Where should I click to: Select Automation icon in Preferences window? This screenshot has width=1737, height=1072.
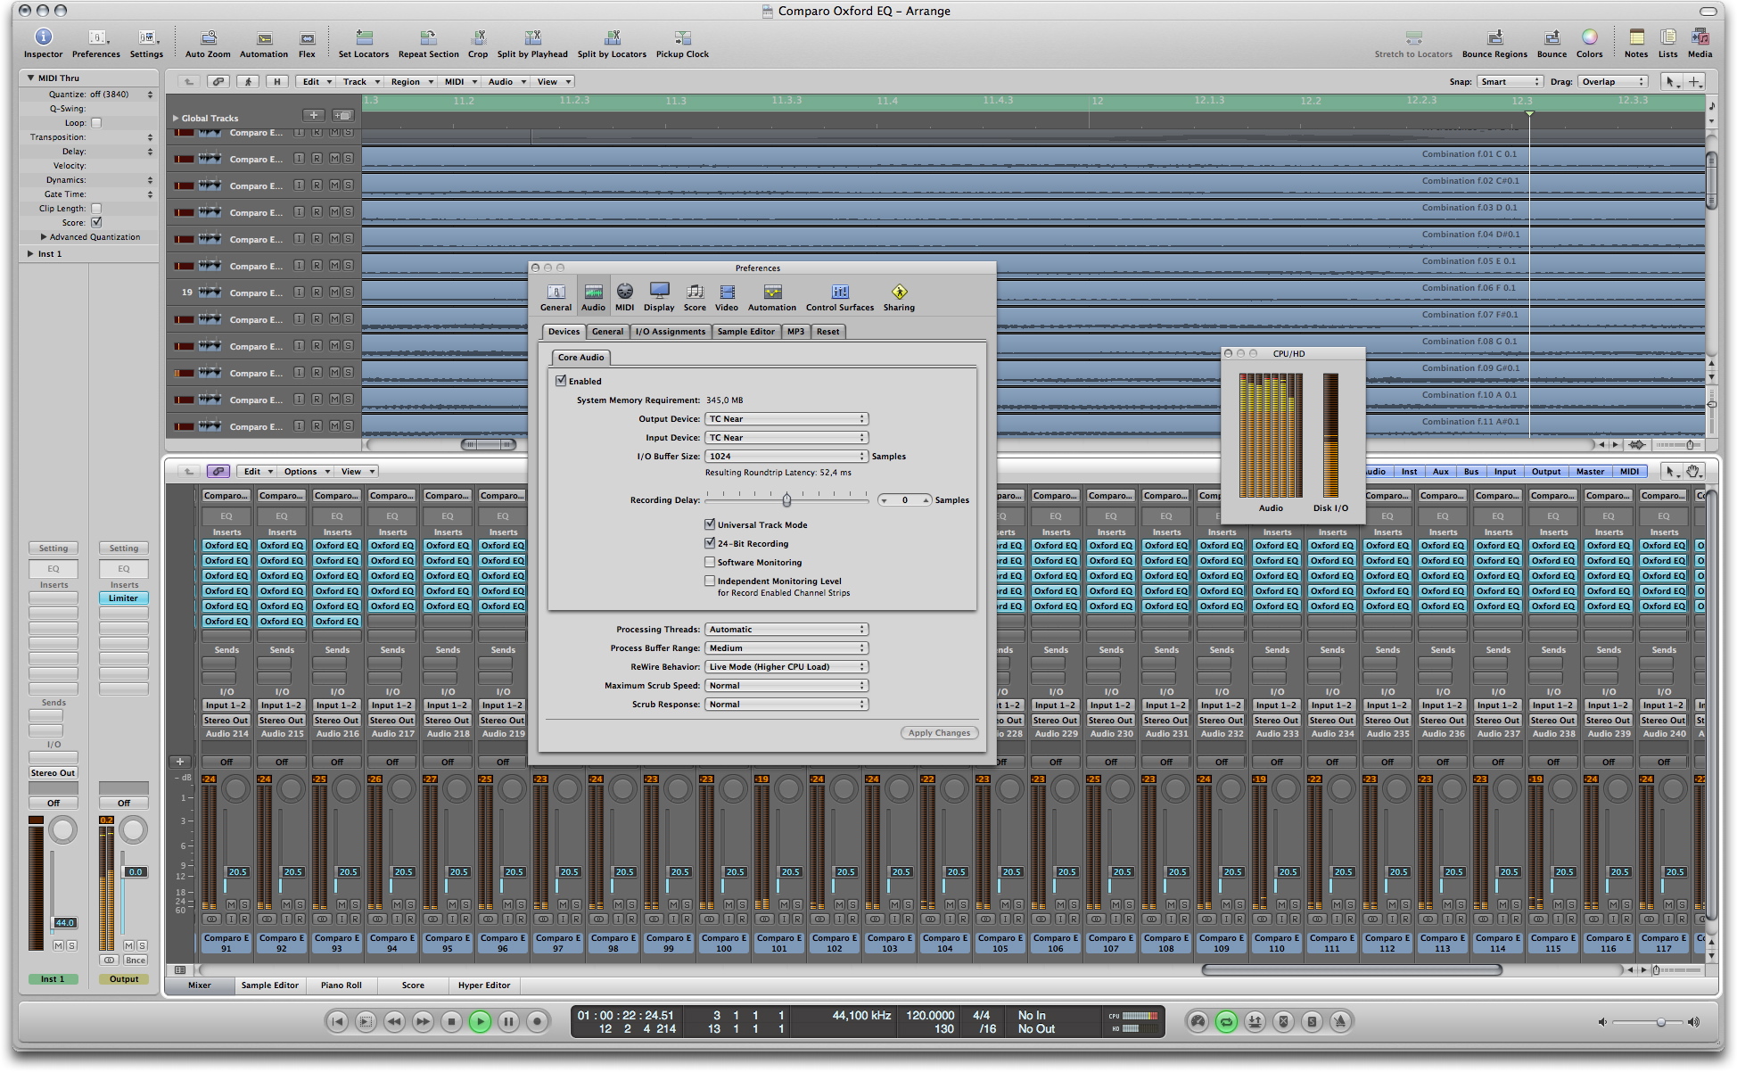coord(772,292)
